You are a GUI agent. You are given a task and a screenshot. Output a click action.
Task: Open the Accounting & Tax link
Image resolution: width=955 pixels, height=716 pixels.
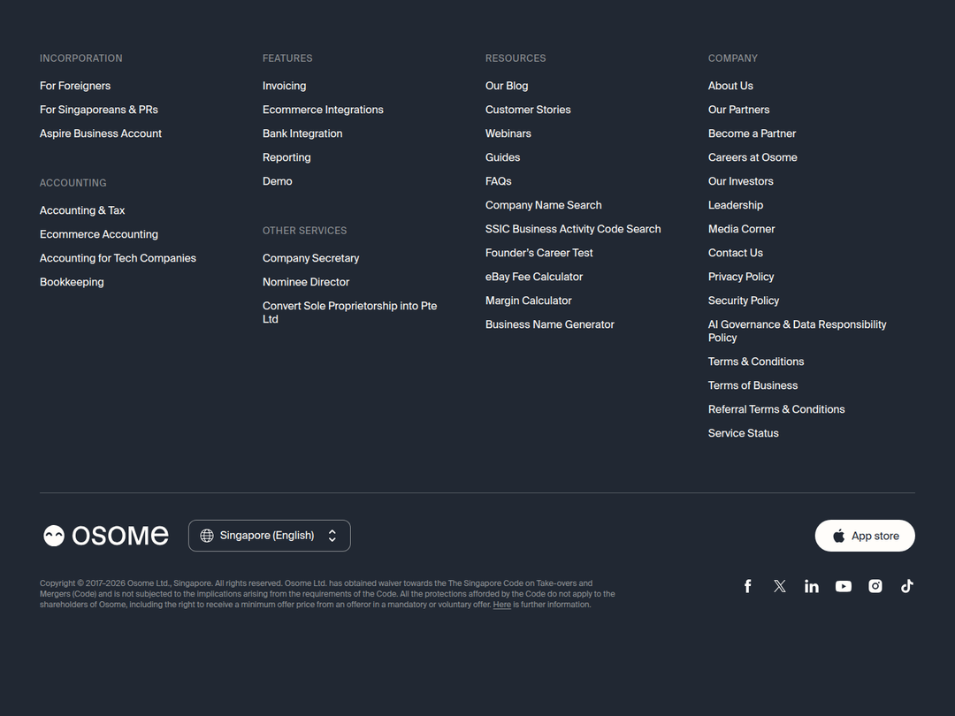82,210
